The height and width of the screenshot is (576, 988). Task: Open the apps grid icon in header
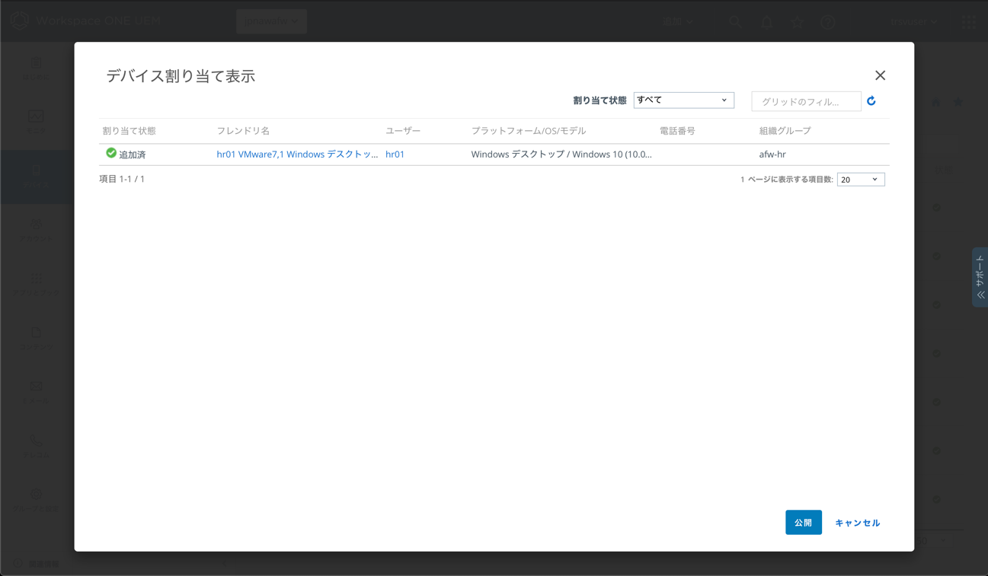tap(968, 22)
